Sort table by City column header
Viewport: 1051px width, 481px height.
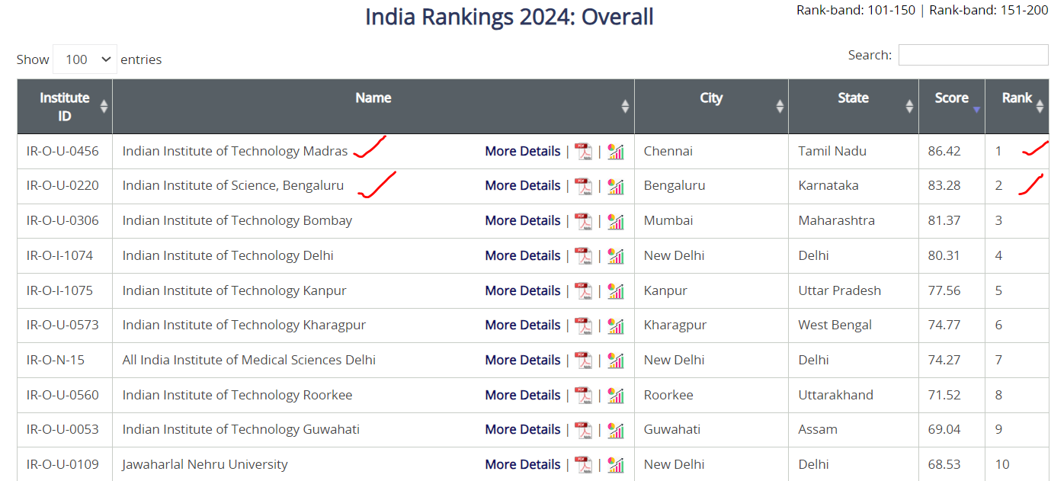(x=711, y=107)
